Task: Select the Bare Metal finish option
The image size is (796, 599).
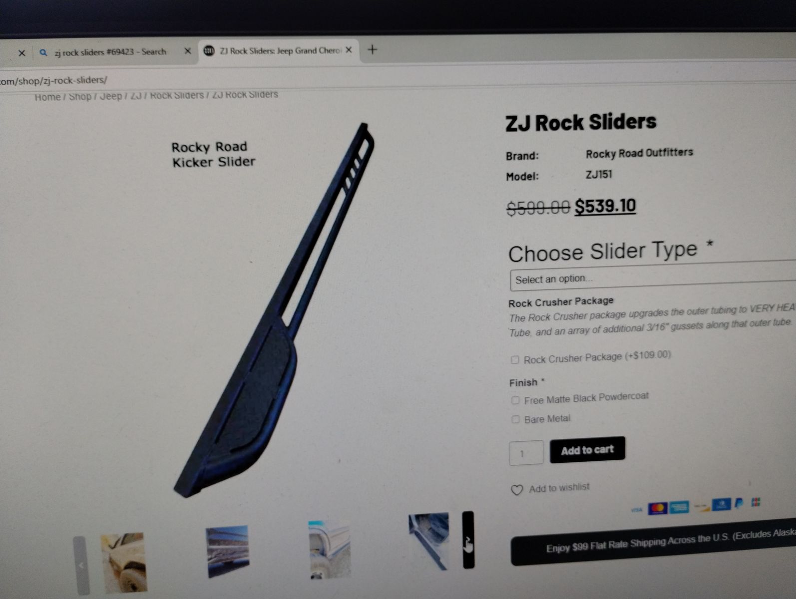Action: click(x=515, y=419)
